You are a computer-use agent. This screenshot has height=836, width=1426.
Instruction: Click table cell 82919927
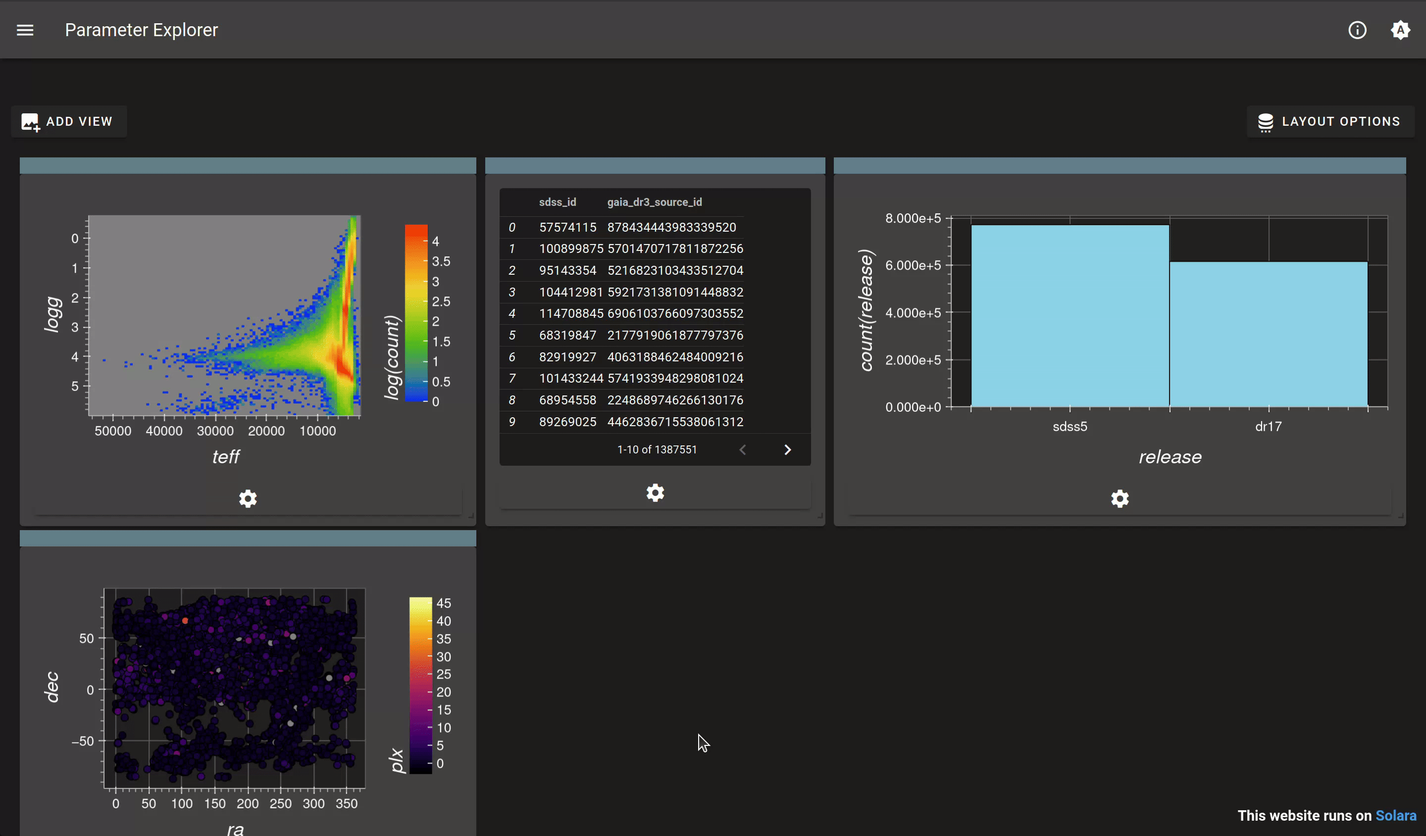[x=567, y=357]
